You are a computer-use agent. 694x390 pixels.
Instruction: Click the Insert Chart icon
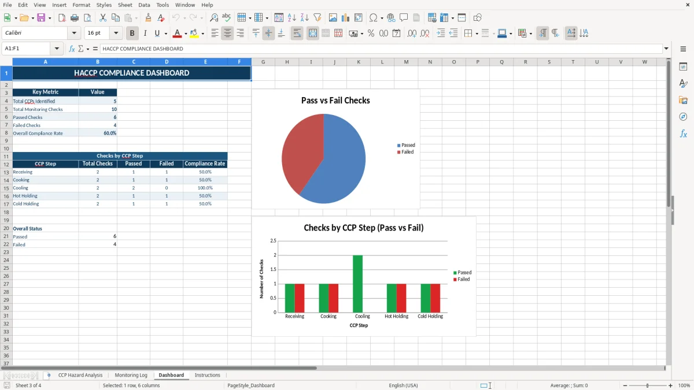[x=346, y=18]
